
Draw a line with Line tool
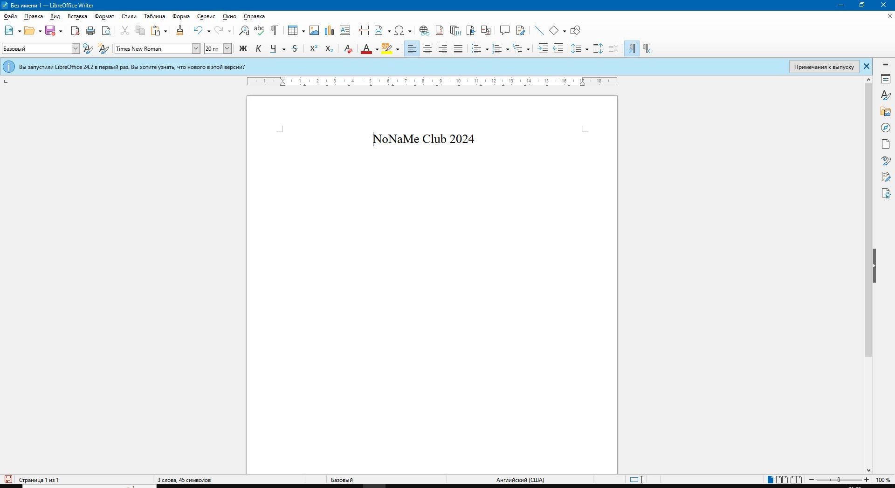click(539, 31)
